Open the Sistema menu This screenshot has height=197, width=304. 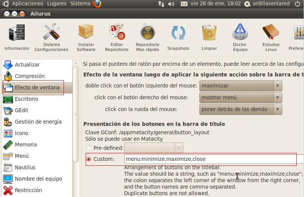click(80, 4)
